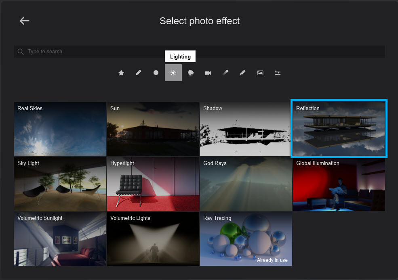Open the Weather effects category icon

click(191, 73)
